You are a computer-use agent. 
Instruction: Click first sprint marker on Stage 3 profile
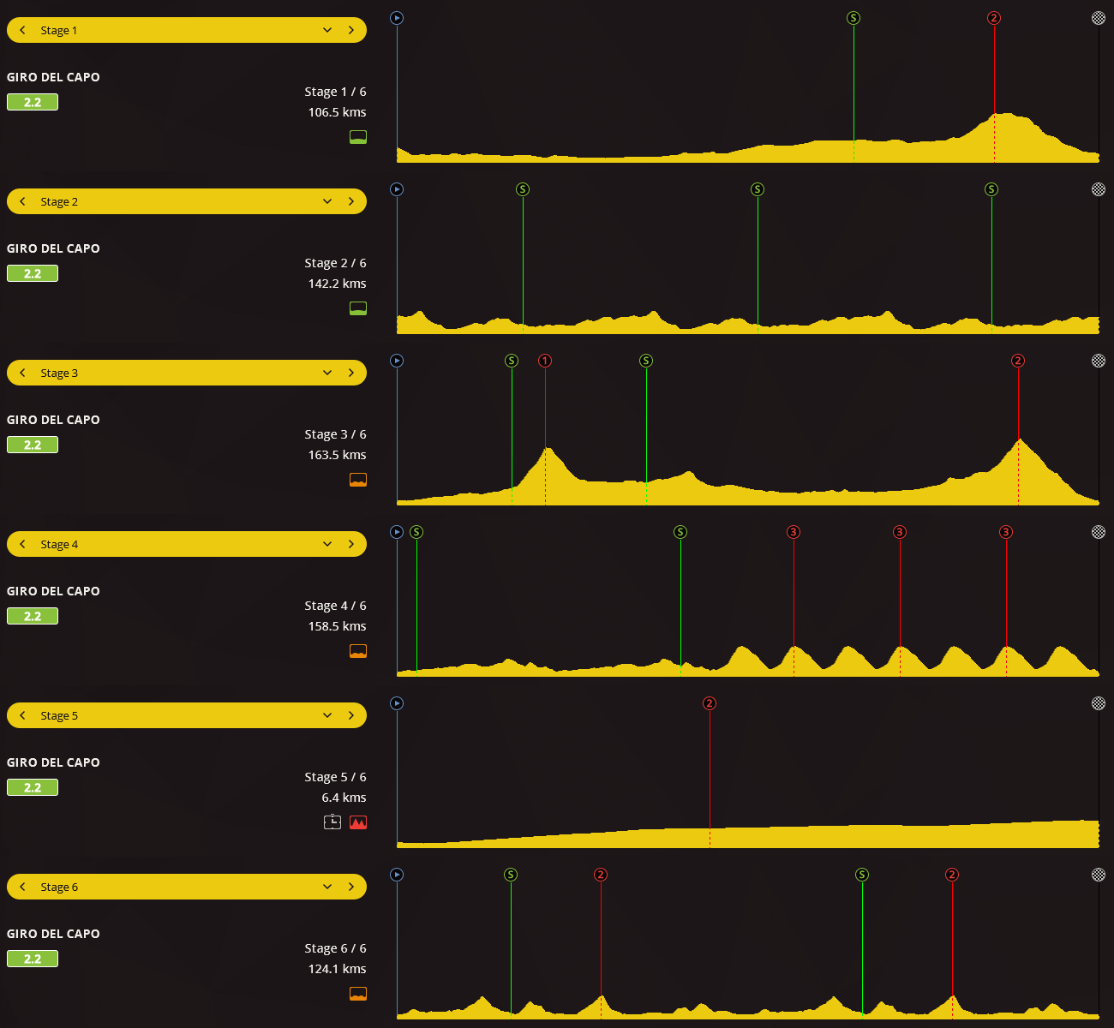point(512,361)
